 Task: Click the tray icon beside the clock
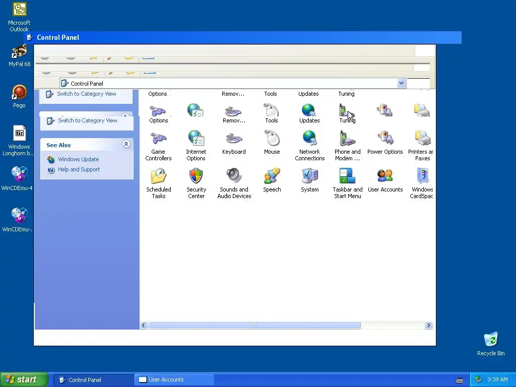click(x=478, y=380)
